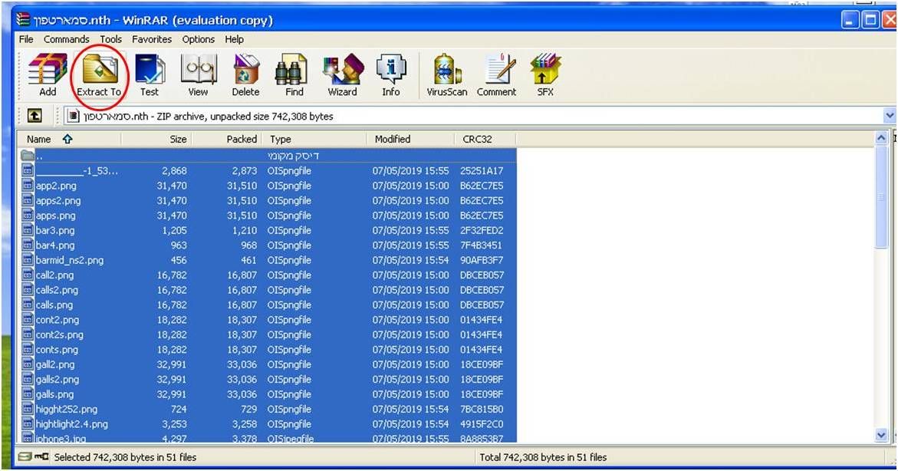Viewport: 898px width, 471px height.
Task: Sort by Type column header
Action: click(314, 140)
